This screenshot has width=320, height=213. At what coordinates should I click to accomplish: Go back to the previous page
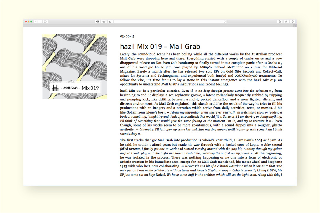[36, 22]
